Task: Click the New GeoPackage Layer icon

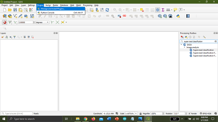Action: pyautogui.click(x=10, y=16)
